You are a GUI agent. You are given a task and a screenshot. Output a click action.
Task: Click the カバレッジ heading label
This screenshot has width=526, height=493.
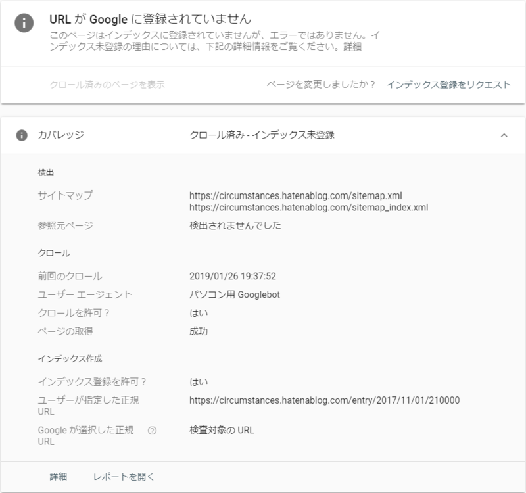coord(60,135)
